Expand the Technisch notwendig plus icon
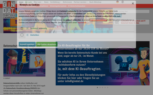153x95 pixels. pyautogui.click(x=28, y=28)
